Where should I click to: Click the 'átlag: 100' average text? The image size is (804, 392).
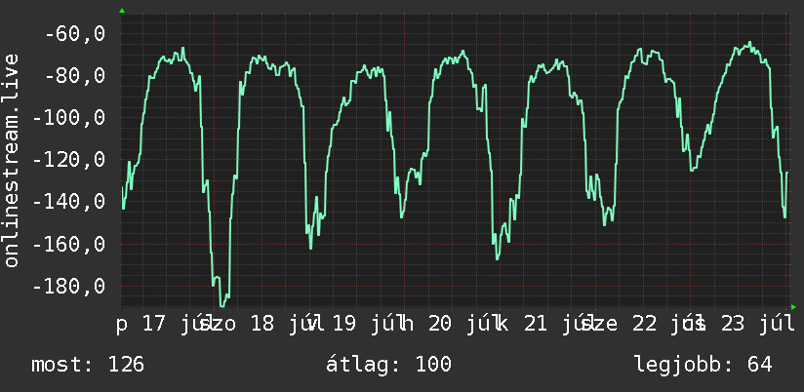coord(388,364)
